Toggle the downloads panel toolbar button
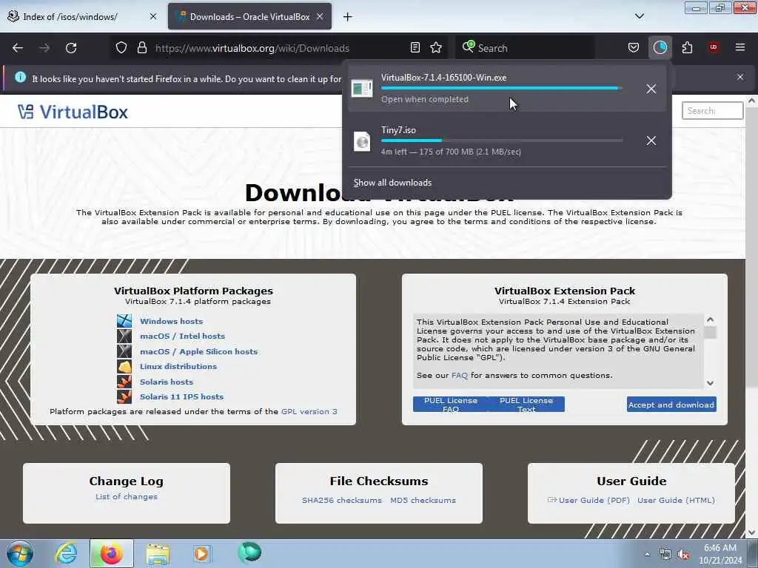The image size is (758, 568). 660,47
